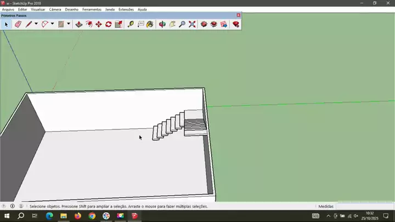Open Chrome from the Windows taskbar
This screenshot has height=222, width=395.
point(92,216)
